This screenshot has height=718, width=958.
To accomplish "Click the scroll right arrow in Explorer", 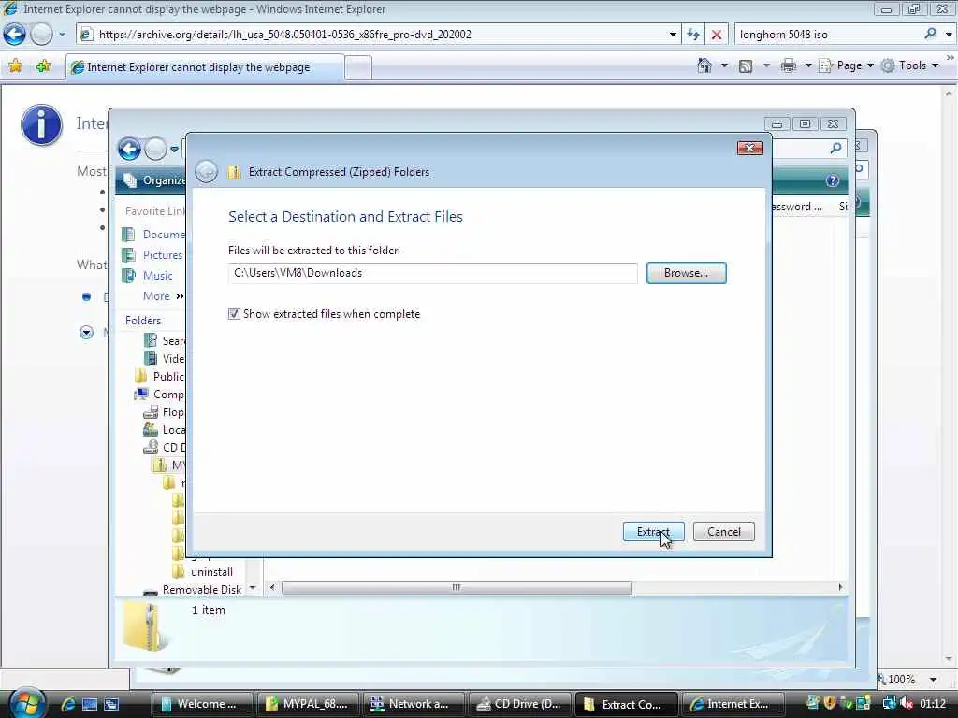I will tap(840, 587).
